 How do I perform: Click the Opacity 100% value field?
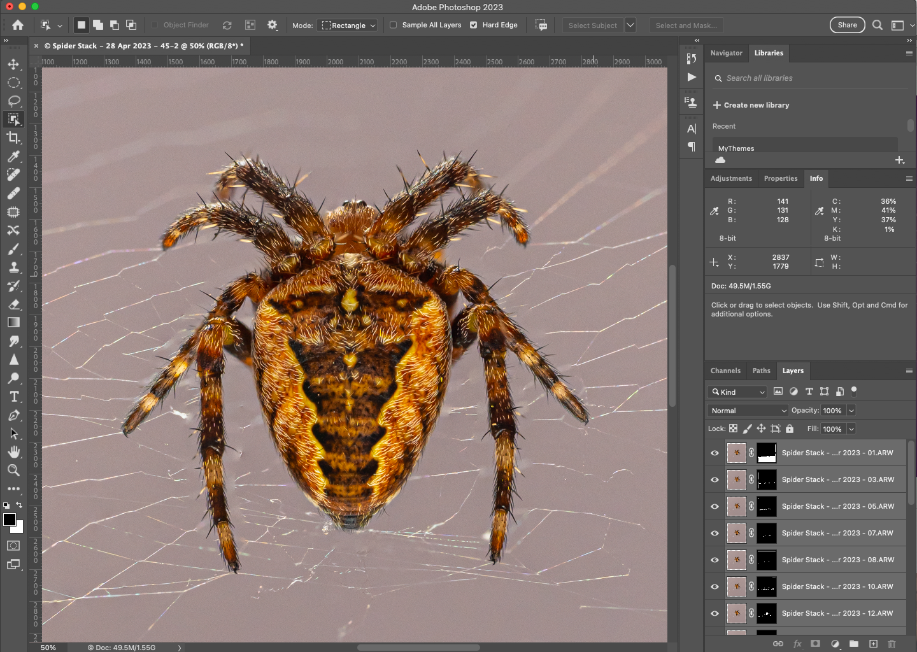click(x=833, y=411)
